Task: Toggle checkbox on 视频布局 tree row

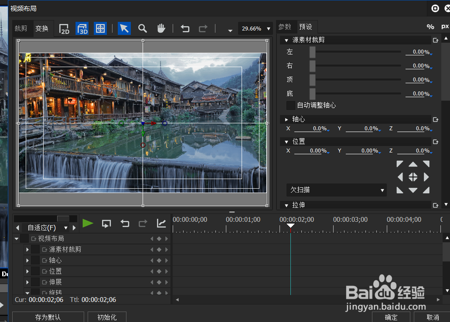Action: pyautogui.click(x=24, y=239)
